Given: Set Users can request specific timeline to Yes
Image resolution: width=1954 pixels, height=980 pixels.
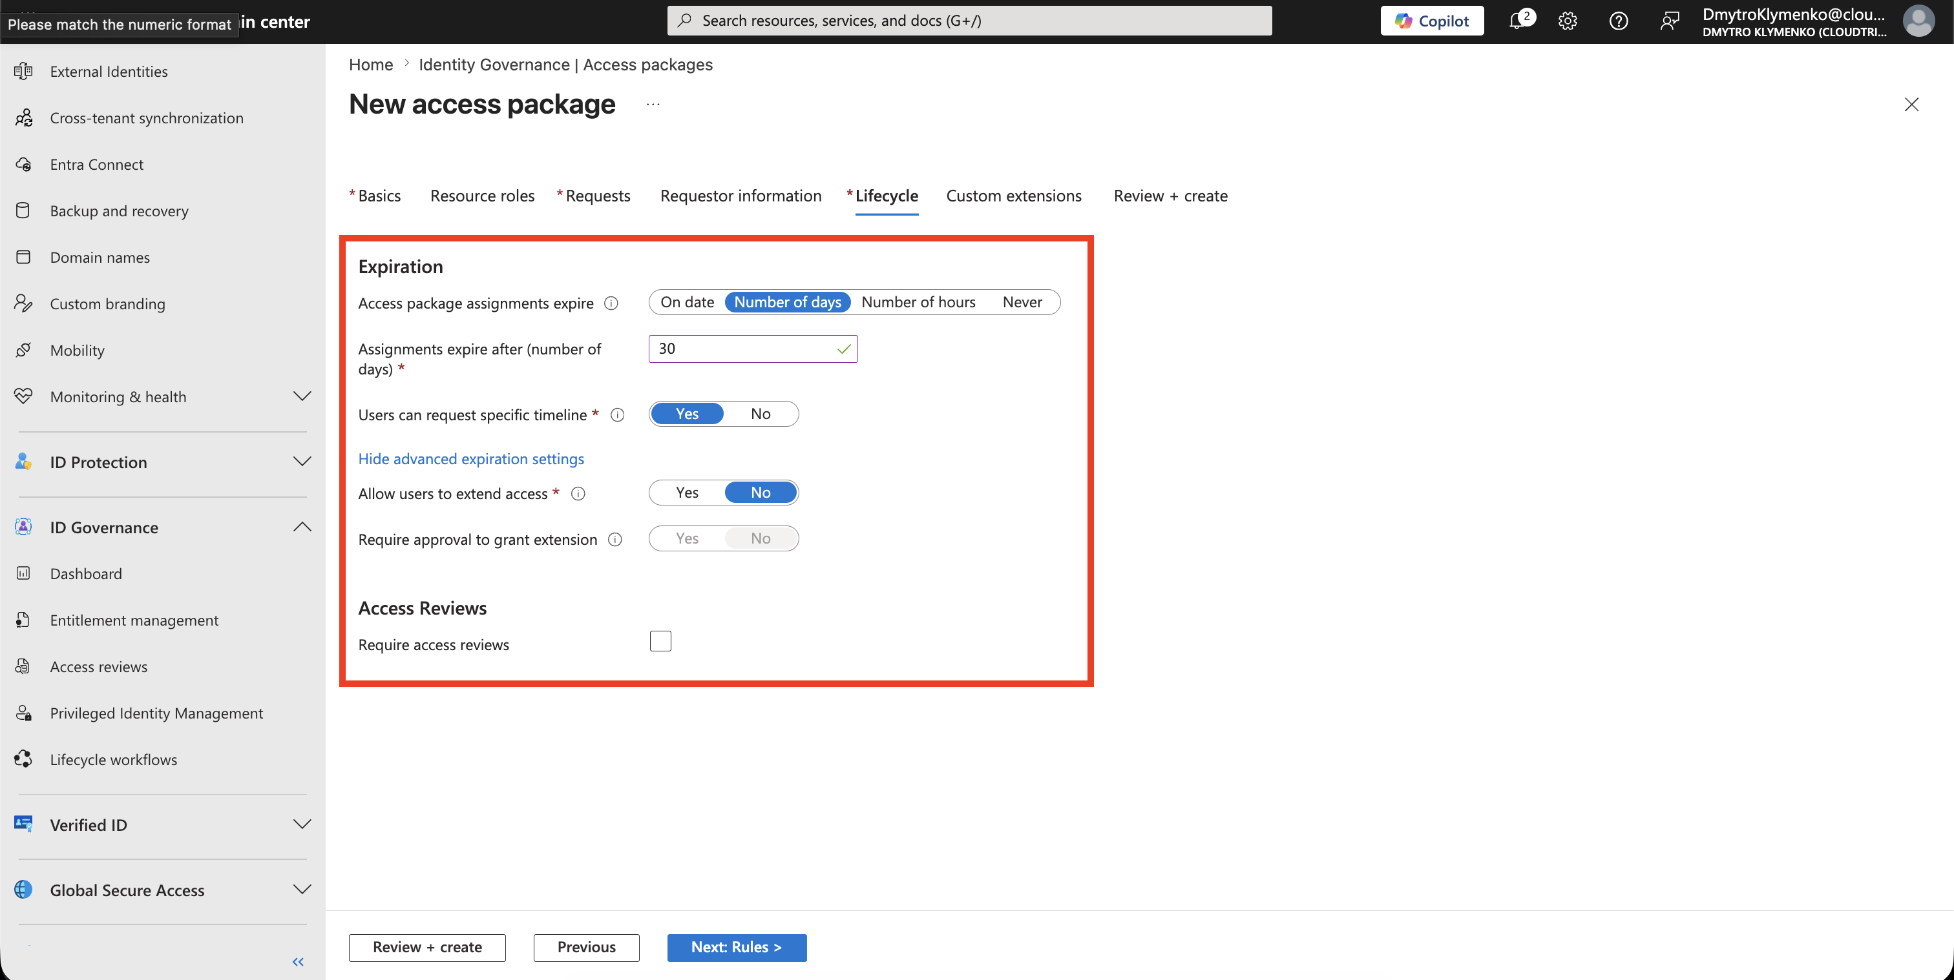Looking at the screenshot, I should click(x=688, y=414).
